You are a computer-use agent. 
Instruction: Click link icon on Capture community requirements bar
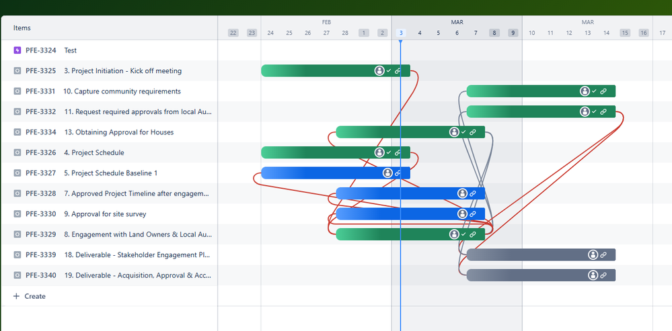coord(603,91)
